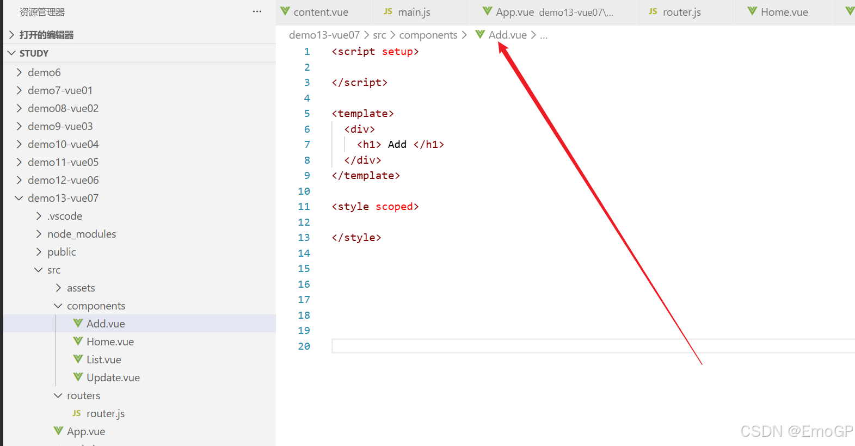Viewport: 855px width, 446px height.
Task: Click the 'Add' heading text on line 7
Action: coord(397,144)
